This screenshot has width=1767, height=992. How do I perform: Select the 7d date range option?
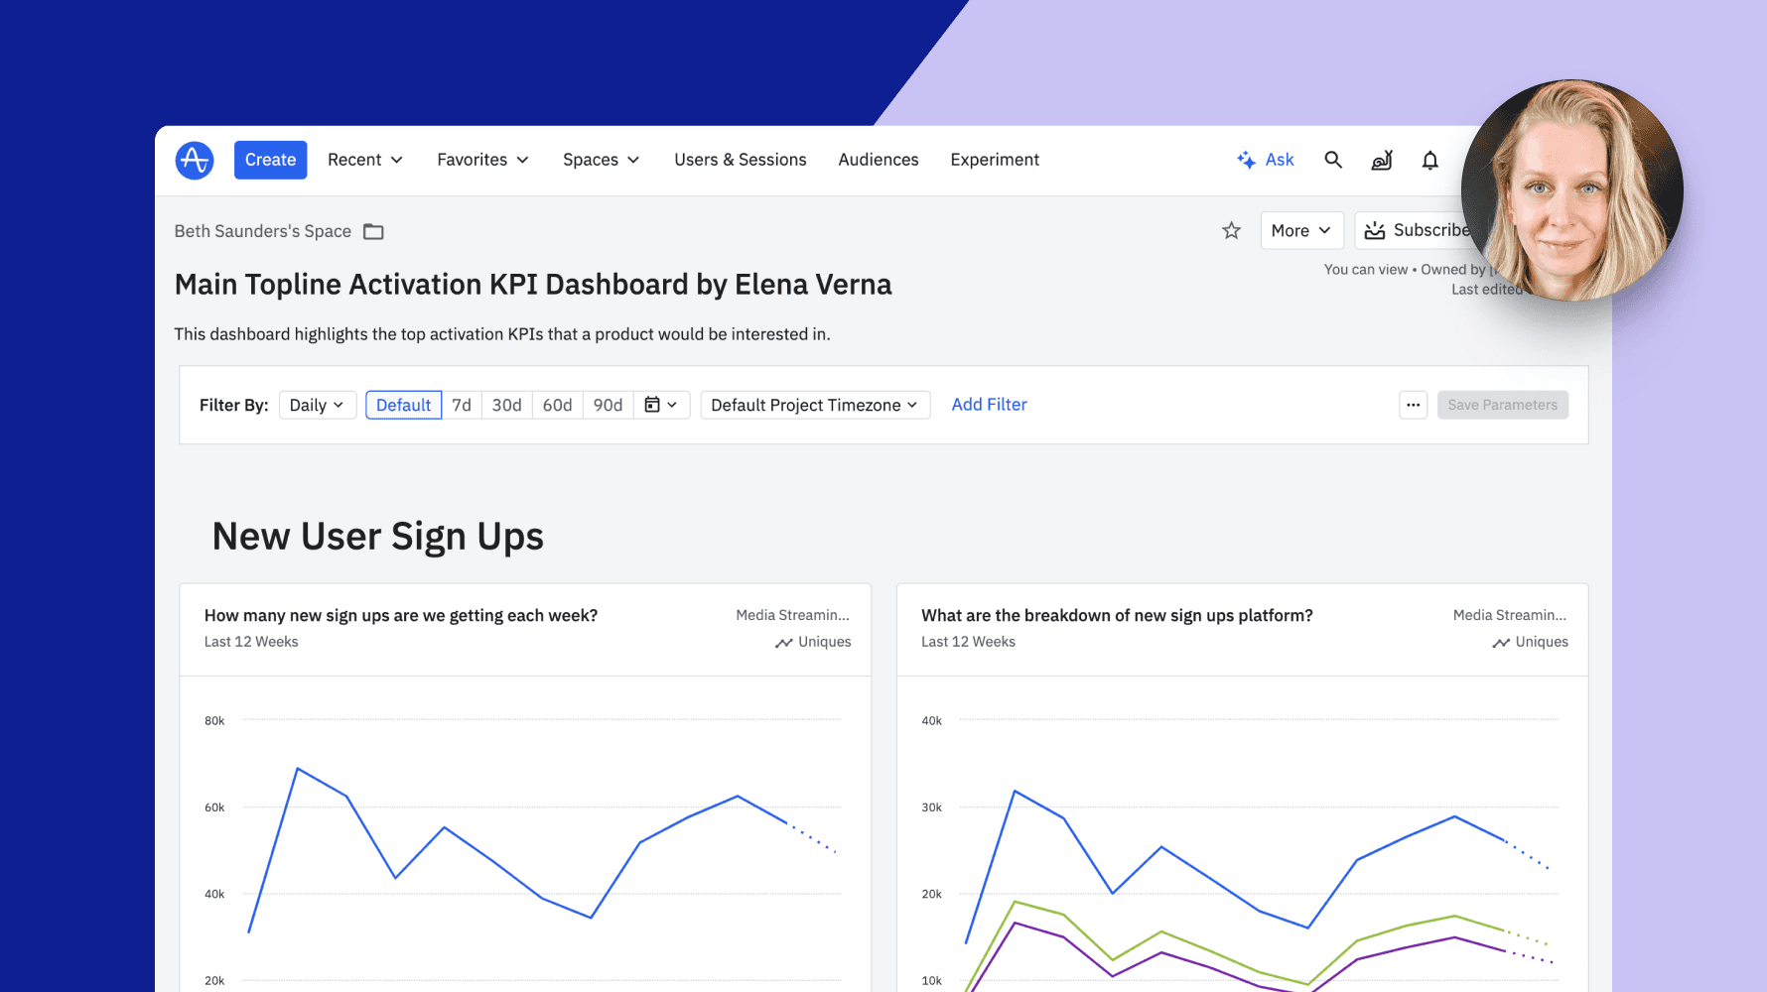[462, 405]
